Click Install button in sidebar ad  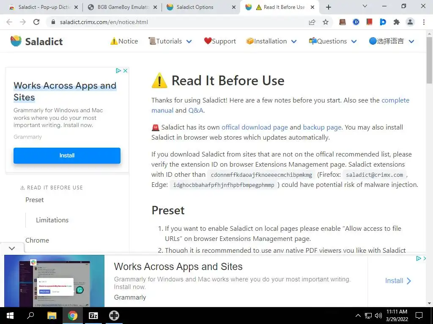pos(67,156)
